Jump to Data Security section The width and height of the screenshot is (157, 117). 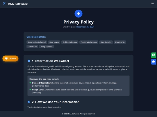[106, 42]
